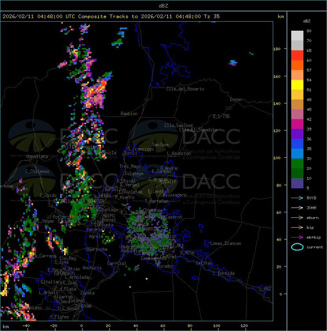Click the 'dBZ' title at the top center
This screenshot has height=331, width=327.
pyautogui.click(x=163, y=6)
